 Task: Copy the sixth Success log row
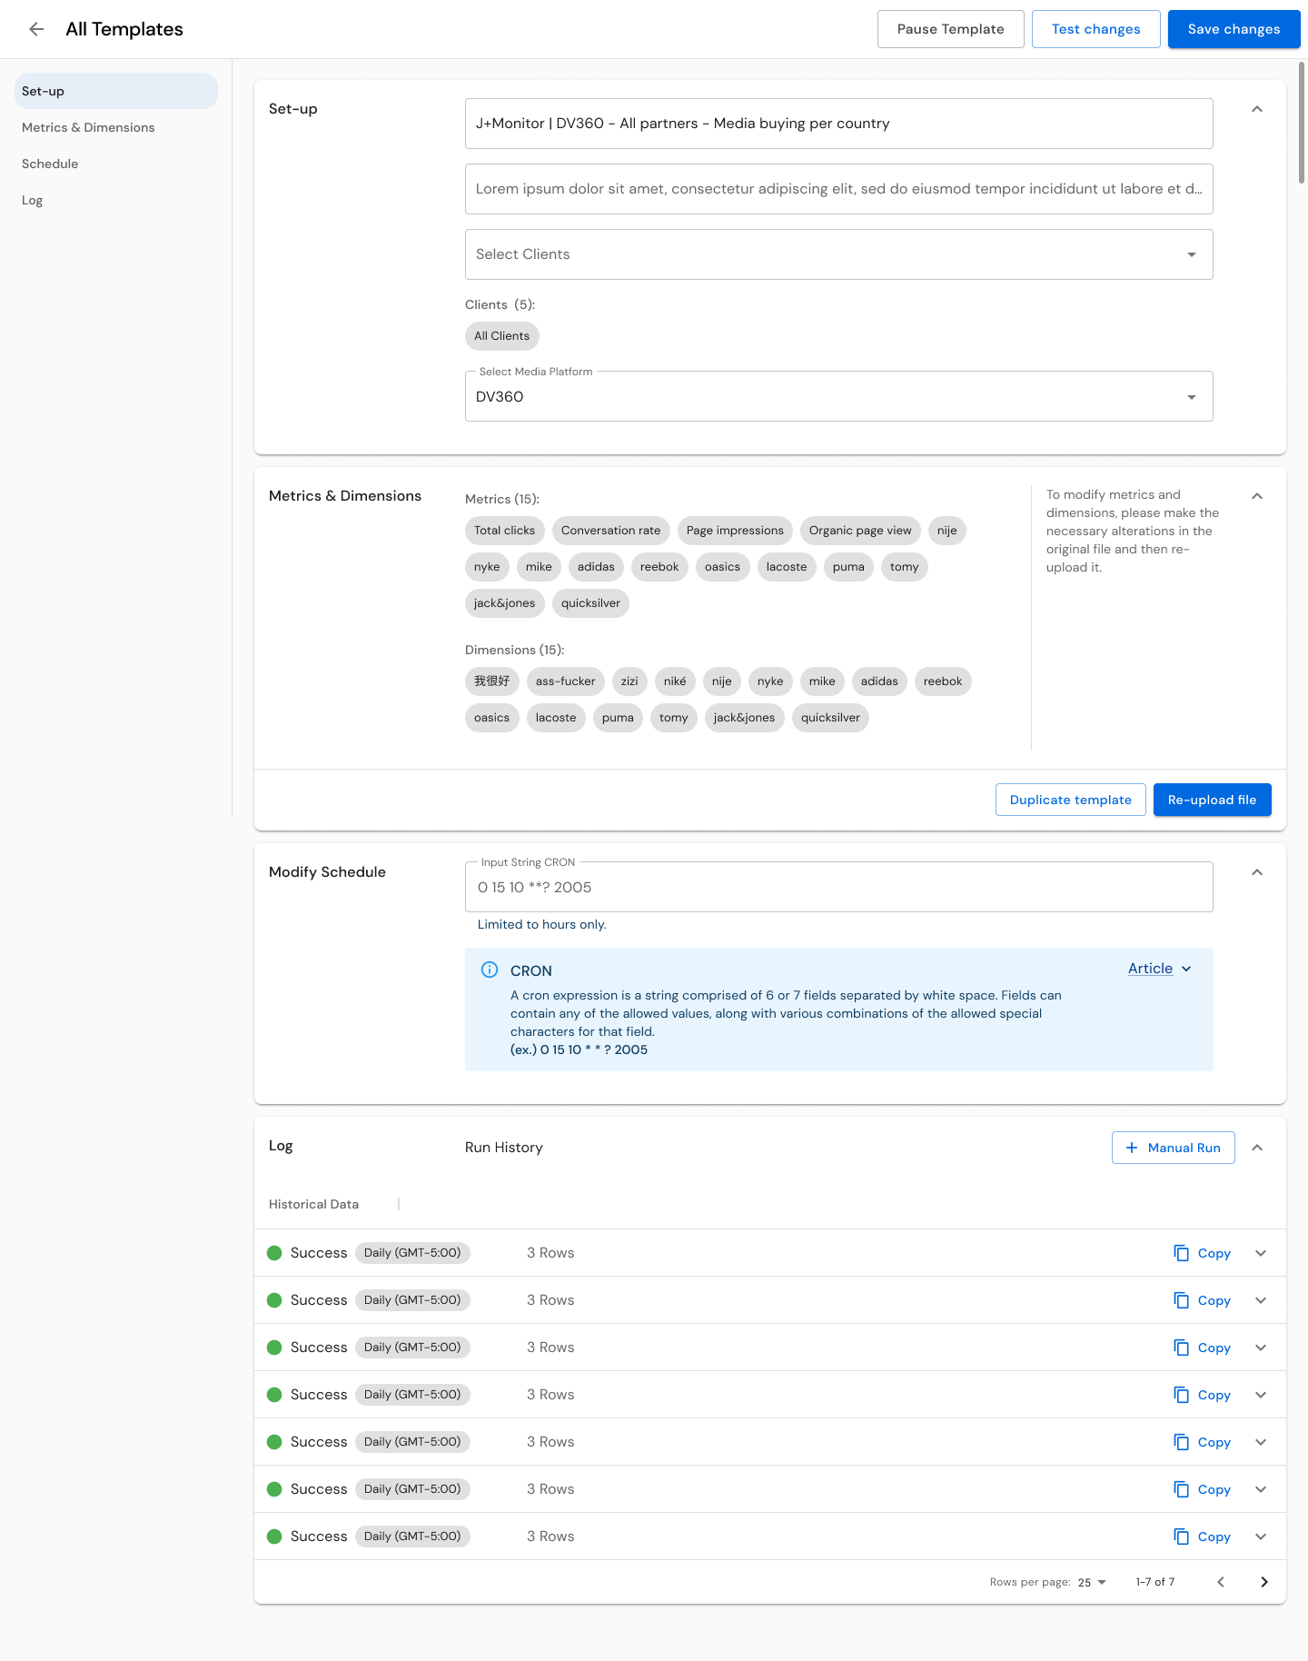(1202, 1489)
